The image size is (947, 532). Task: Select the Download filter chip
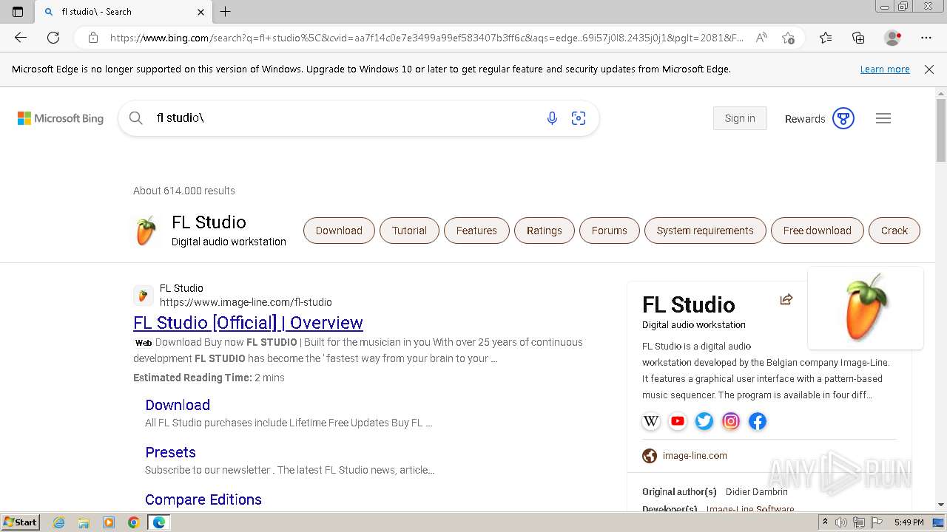click(339, 231)
